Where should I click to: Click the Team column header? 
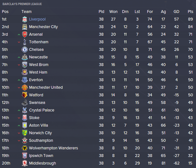[27, 12]
